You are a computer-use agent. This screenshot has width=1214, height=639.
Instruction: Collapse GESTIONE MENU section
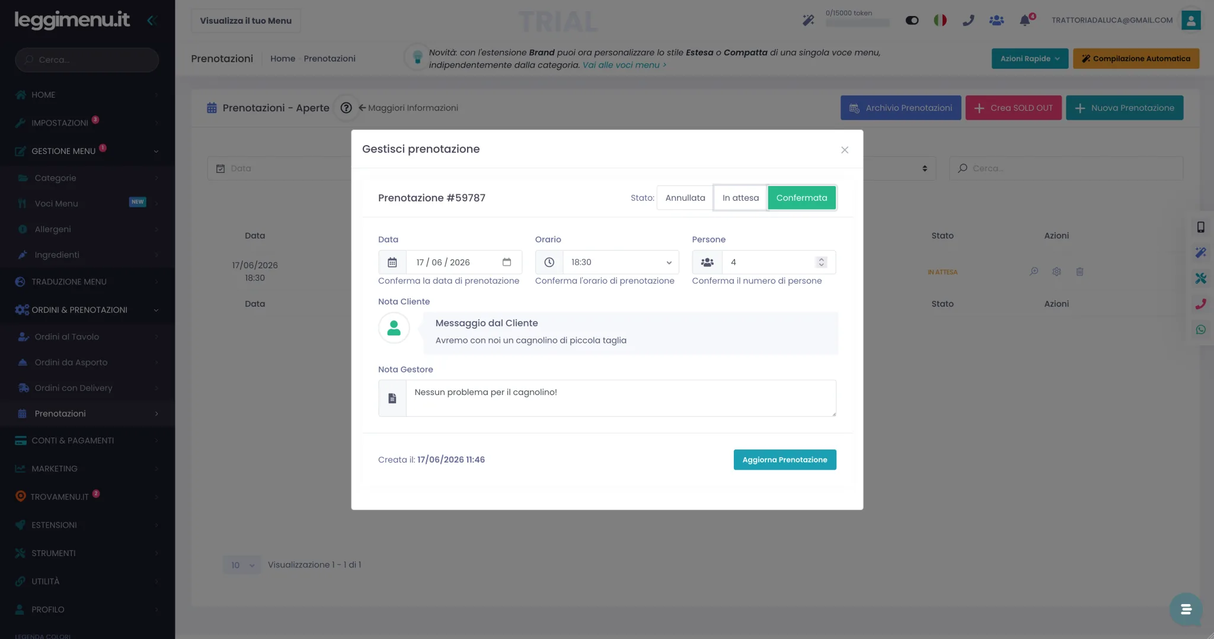coord(87,151)
